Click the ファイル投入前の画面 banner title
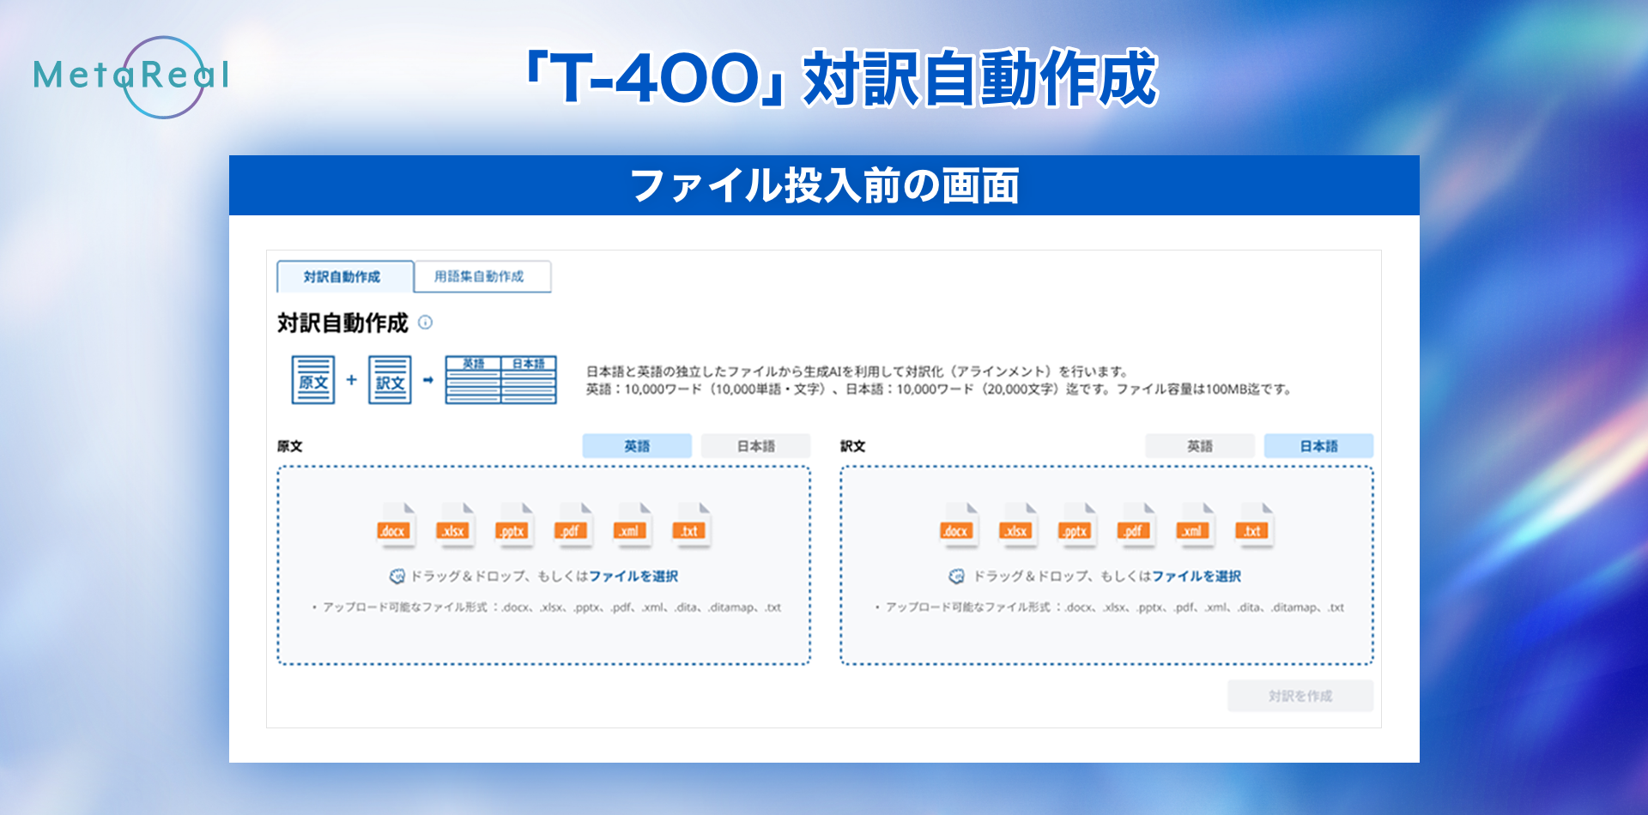Image resolution: width=1648 pixels, height=815 pixels. point(825,185)
